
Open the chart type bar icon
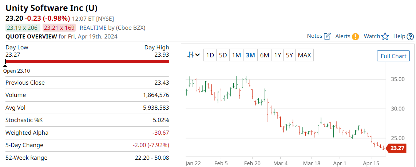pos(190,55)
